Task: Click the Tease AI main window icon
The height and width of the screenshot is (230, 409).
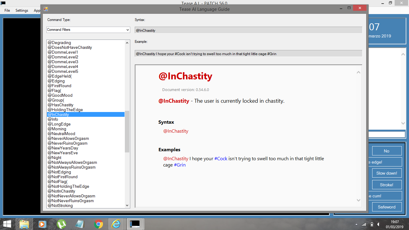Action: [3, 3]
